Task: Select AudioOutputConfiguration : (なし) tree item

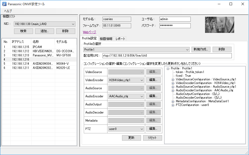Action: tap(197, 94)
